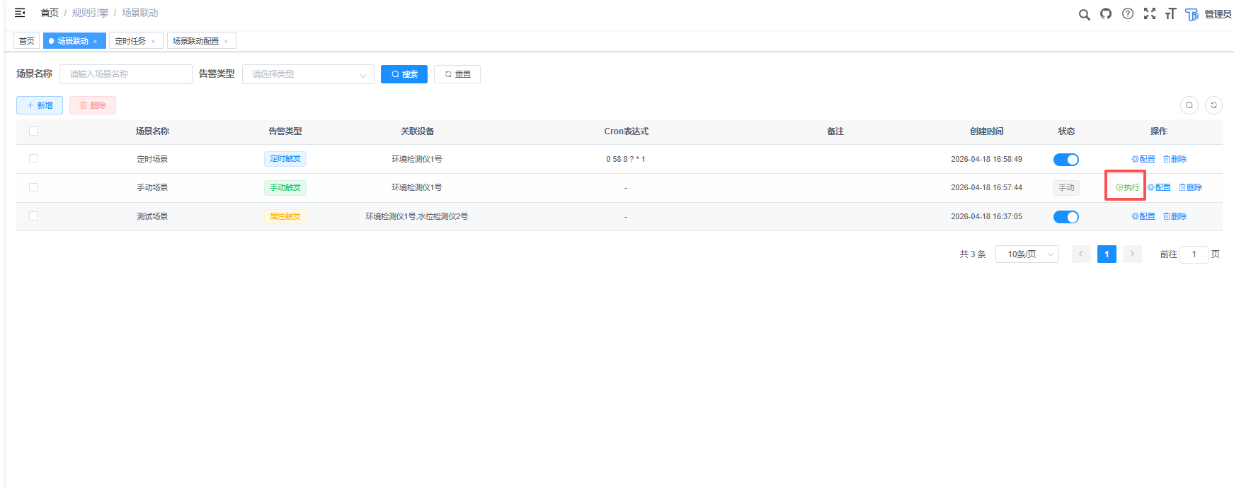Toggle fullscreen mode icon
This screenshot has height=489, width=1234.
(x=1150, y=13)
